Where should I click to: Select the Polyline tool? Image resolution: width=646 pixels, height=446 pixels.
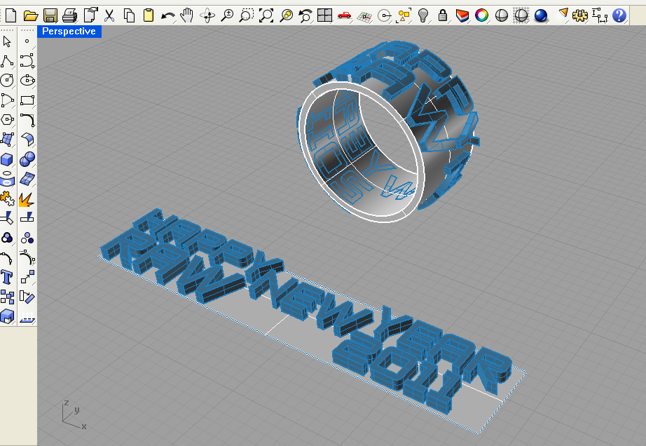[7, 61]
